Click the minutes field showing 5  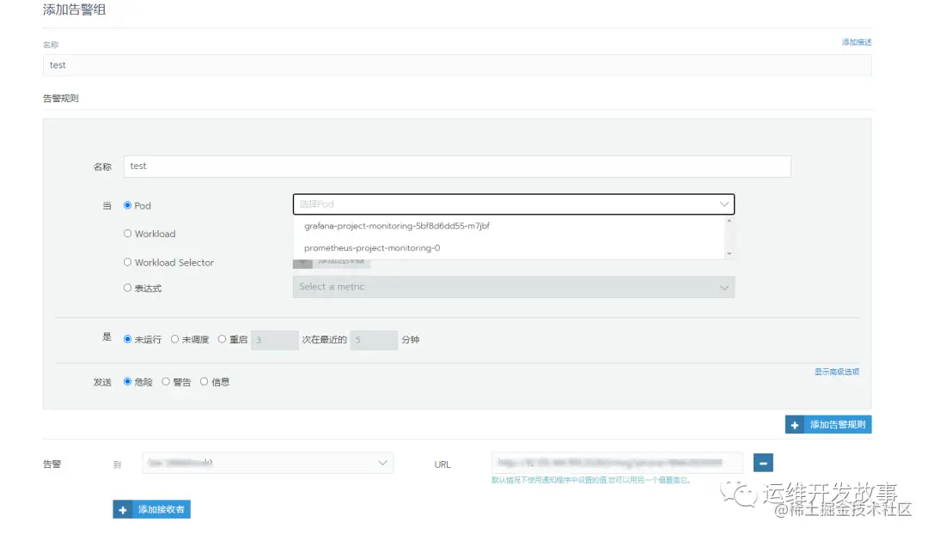[x=374, y=340]
